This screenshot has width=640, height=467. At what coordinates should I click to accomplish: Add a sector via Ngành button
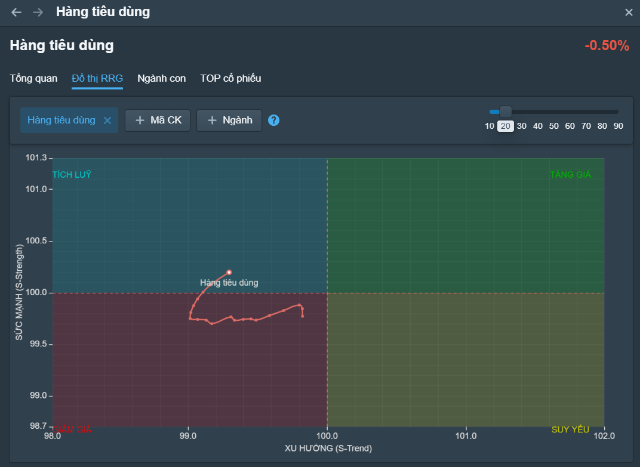(229, 120)
